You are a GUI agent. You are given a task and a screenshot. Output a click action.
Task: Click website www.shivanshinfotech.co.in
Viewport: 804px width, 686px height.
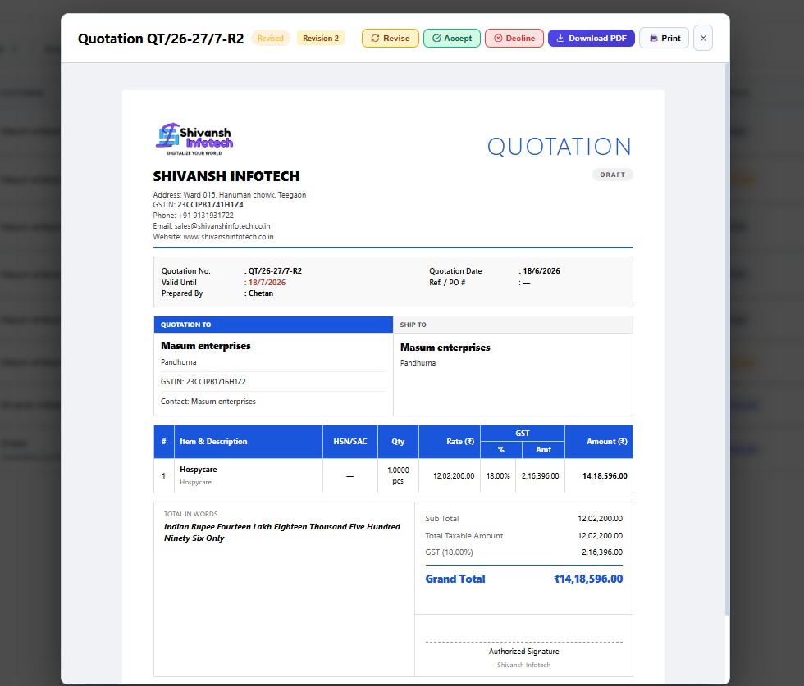pos(228,237)
